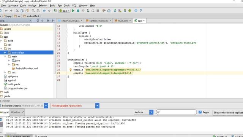
Task: Open the VCS menu
Action: [74, 5]
